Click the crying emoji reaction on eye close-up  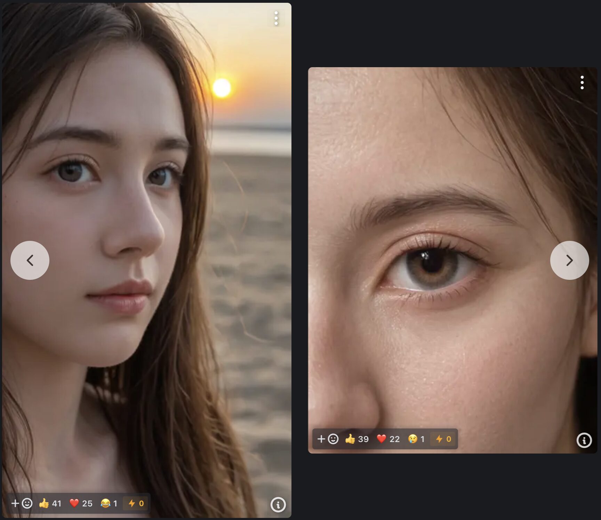(x=416, y=439)
